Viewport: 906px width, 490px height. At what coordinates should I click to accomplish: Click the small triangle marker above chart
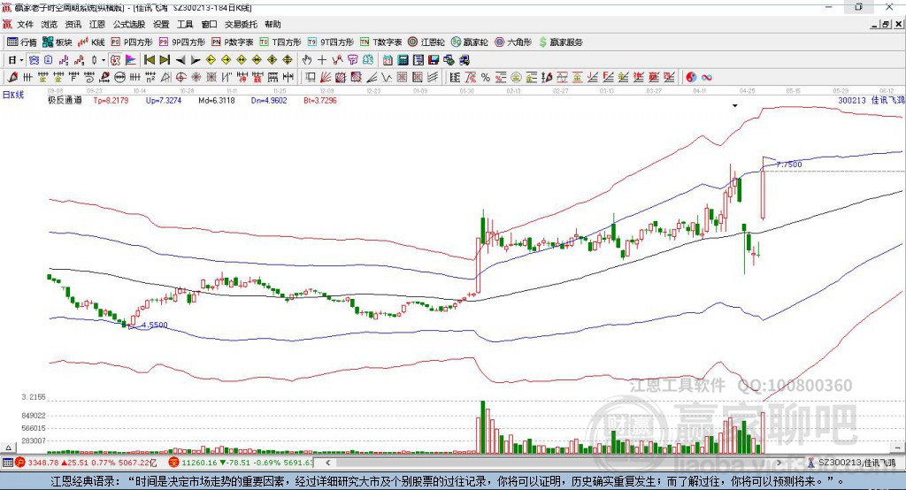[735, 106]
